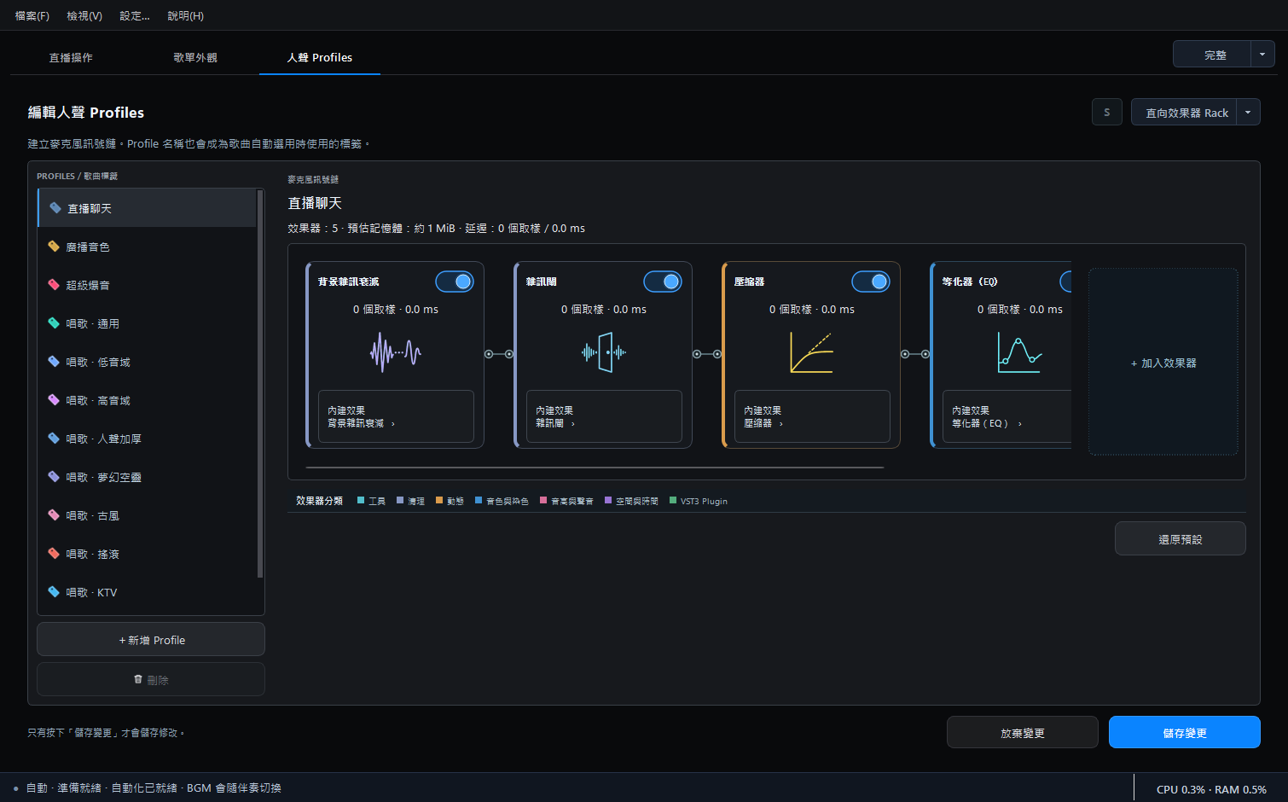Screen dimensions: 1288x802
Task: Click the green tag icon beside 唱歌 · 通用
Action: pos(54,323)
